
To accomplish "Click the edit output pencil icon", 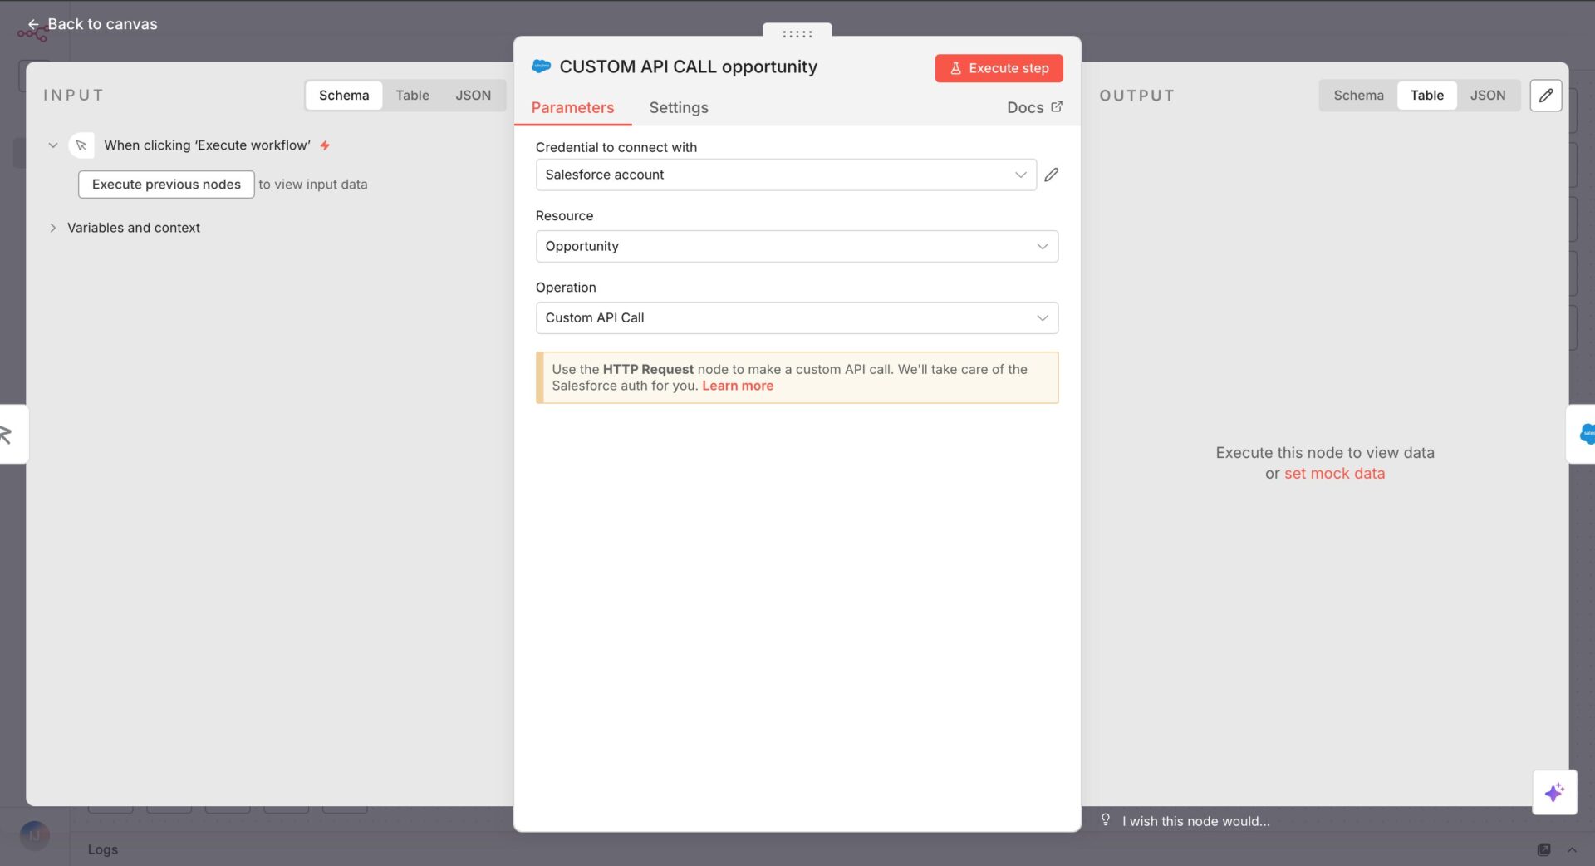I will 1545,96.
